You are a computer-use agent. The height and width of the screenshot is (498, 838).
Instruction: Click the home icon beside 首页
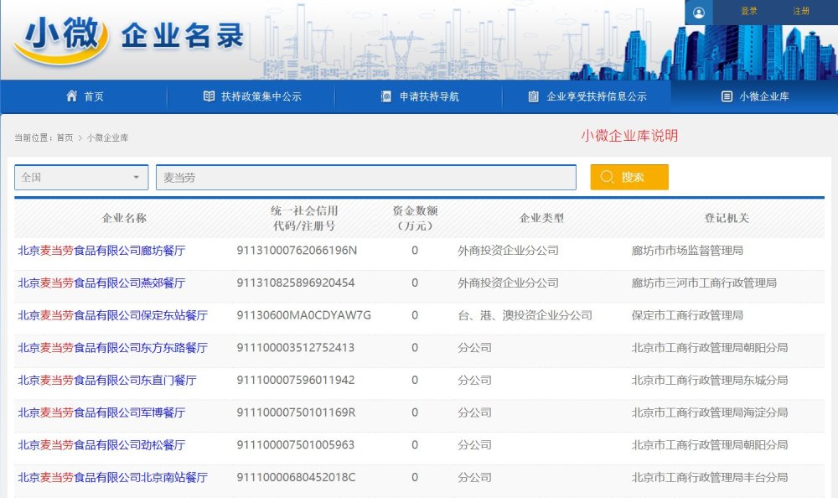(70, 96)
